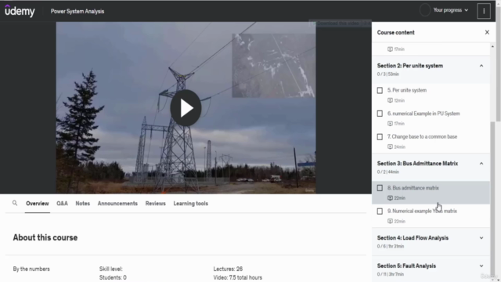501x282 pixels.
Task: Open the Notes tab
Action: (82, 204)
